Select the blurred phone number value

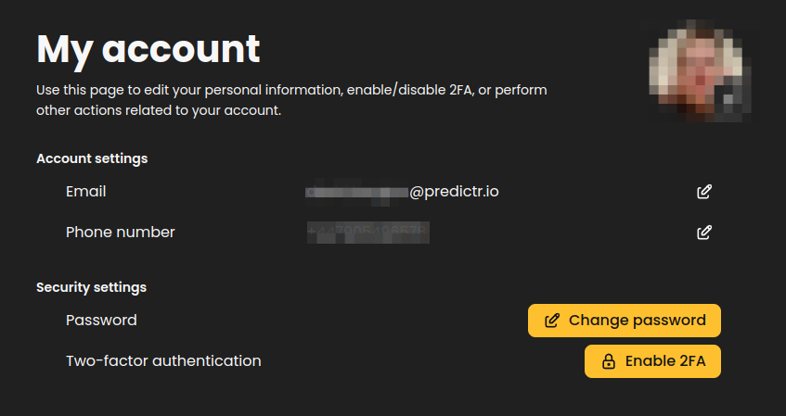(x=367, y=233)
